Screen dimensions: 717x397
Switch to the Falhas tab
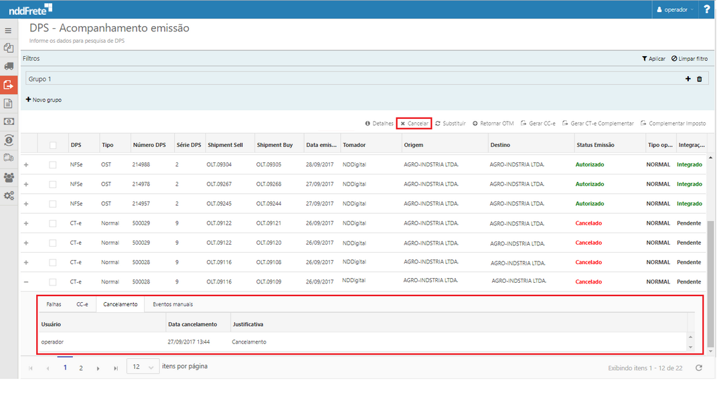(54, 304)
